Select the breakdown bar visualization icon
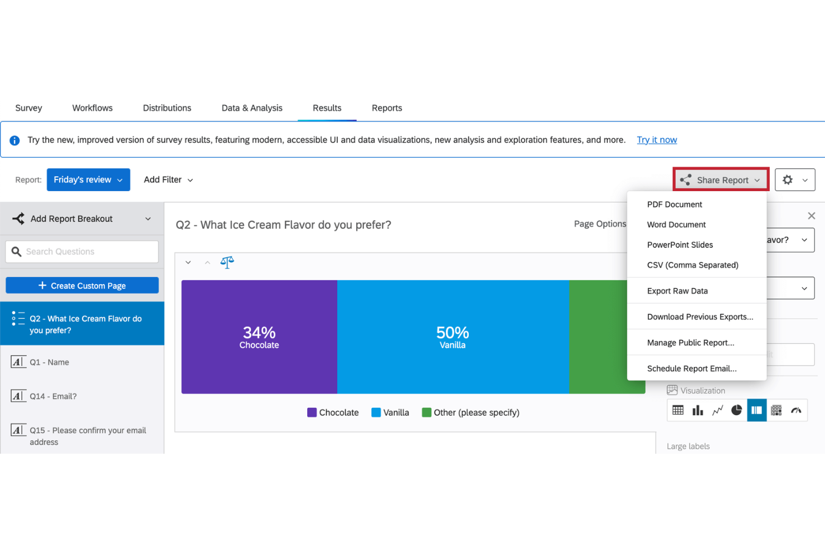The image size is (825, 550). coord(756,410)
